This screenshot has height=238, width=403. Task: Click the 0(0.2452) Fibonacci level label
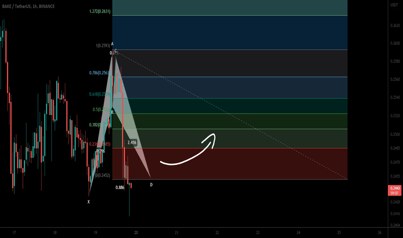pyautogui.click(x=103, y=176)
